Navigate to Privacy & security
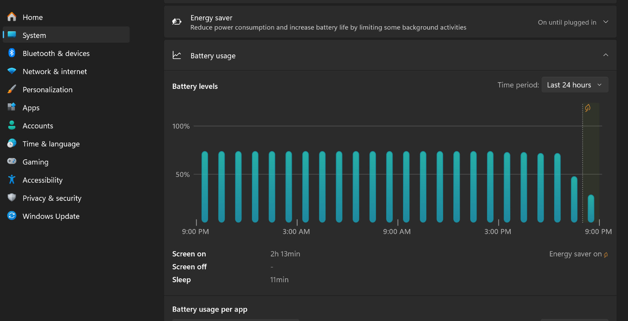Screen dimensions: 628x321 [x=66, y=198]
